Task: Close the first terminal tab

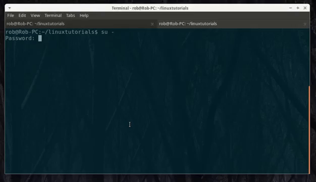Action: (152, 24)
